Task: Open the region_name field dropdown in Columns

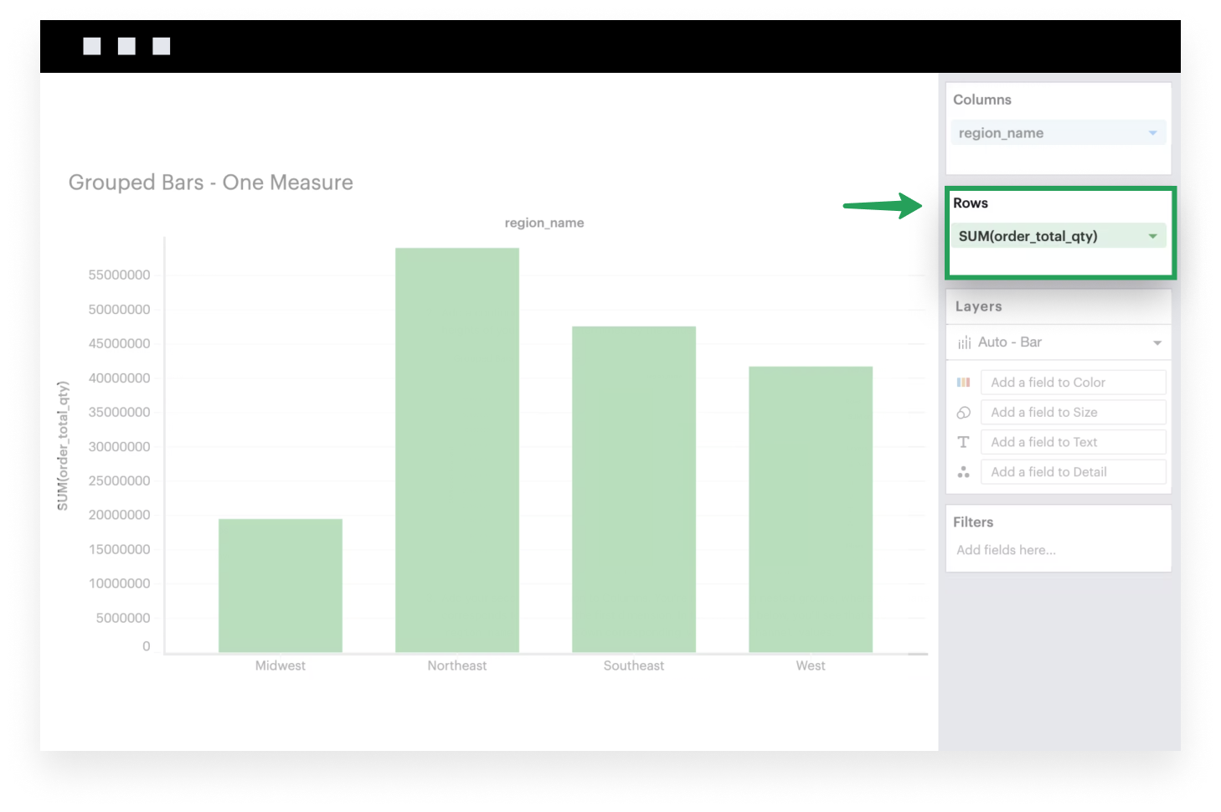Action: click(1153, 132)
